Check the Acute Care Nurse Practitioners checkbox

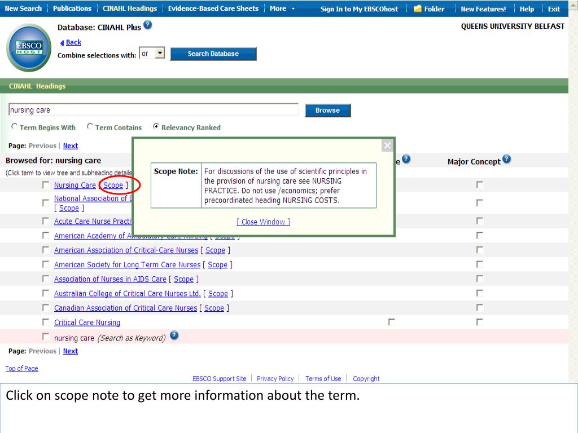click(46, 221)
